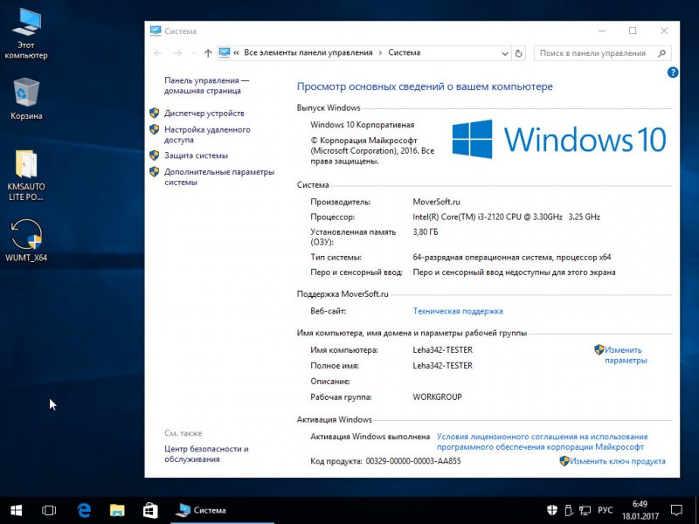Maximize the Система window

pos(633,31)
